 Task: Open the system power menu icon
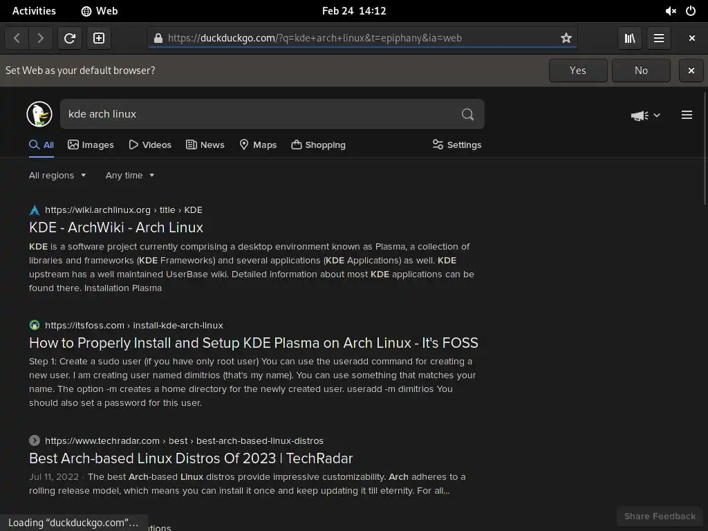click(x=691, y=11)
